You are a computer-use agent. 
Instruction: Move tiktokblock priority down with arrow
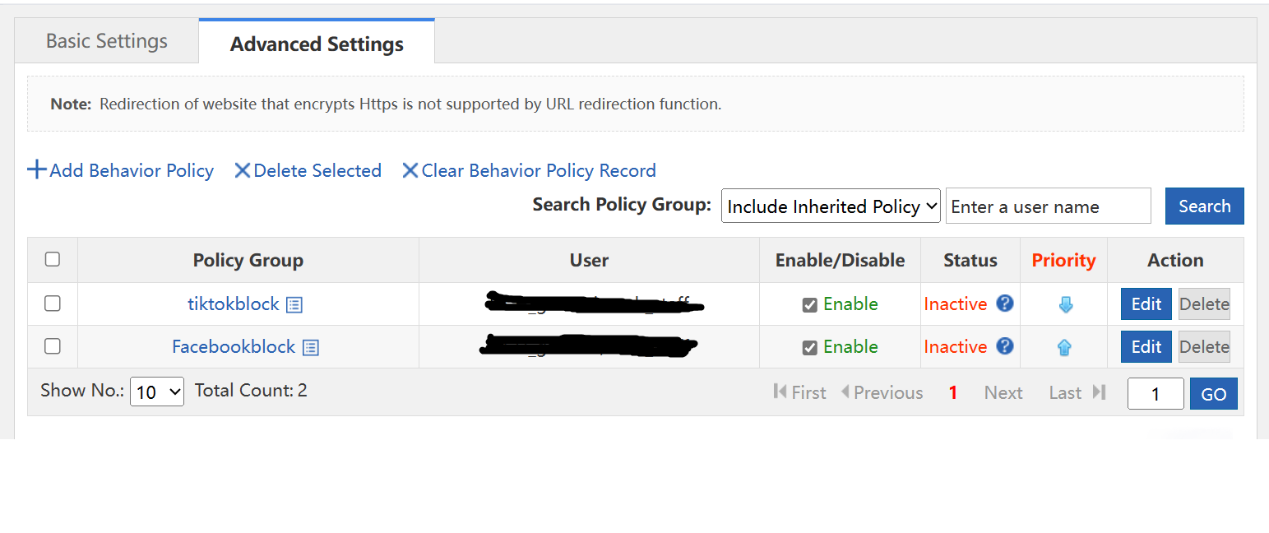[1065, 305]
